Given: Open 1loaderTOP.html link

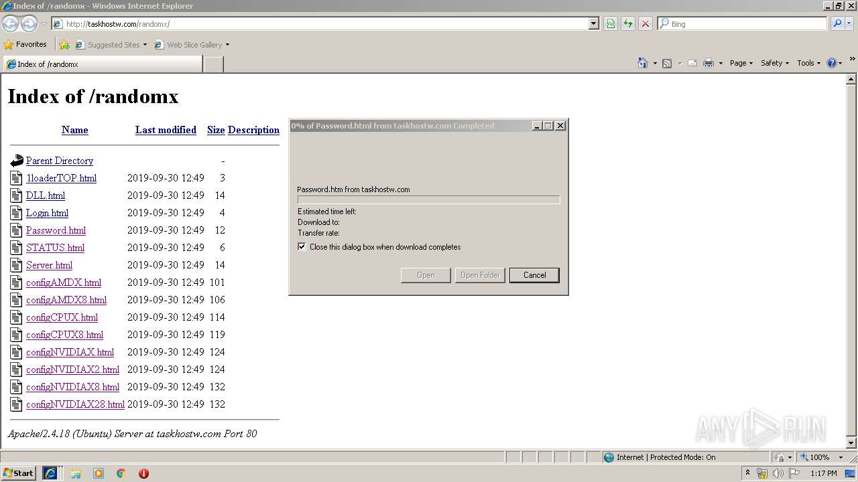Looking at the screenshot, I should click(x=61, y=178).
